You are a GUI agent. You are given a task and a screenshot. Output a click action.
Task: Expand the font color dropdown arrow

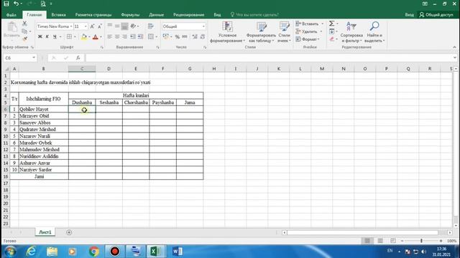pyautogui.click(x=101, y=37)
